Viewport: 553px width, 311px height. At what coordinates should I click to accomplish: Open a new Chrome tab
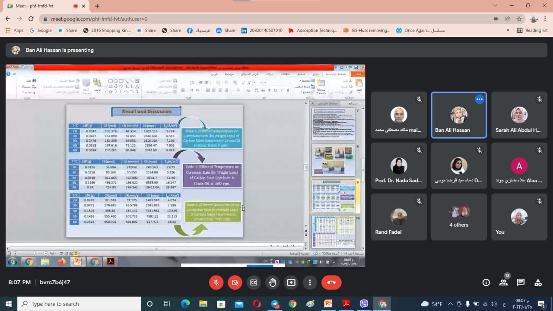97,6
